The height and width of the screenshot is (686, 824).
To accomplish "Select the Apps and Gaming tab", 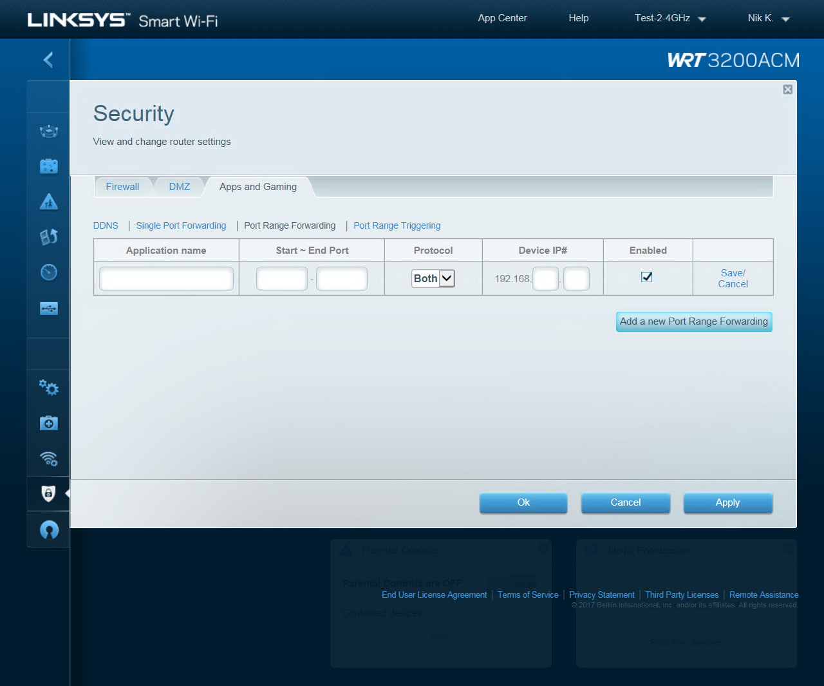I will (258, 187).
